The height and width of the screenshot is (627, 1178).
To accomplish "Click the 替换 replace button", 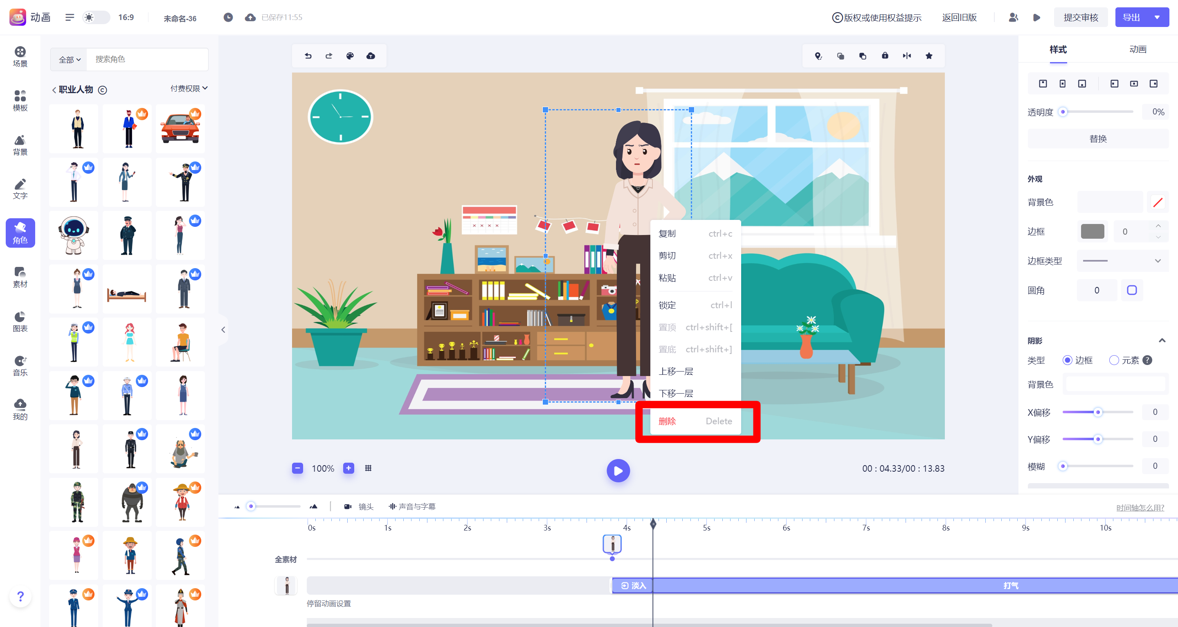I will [1098, 139].
